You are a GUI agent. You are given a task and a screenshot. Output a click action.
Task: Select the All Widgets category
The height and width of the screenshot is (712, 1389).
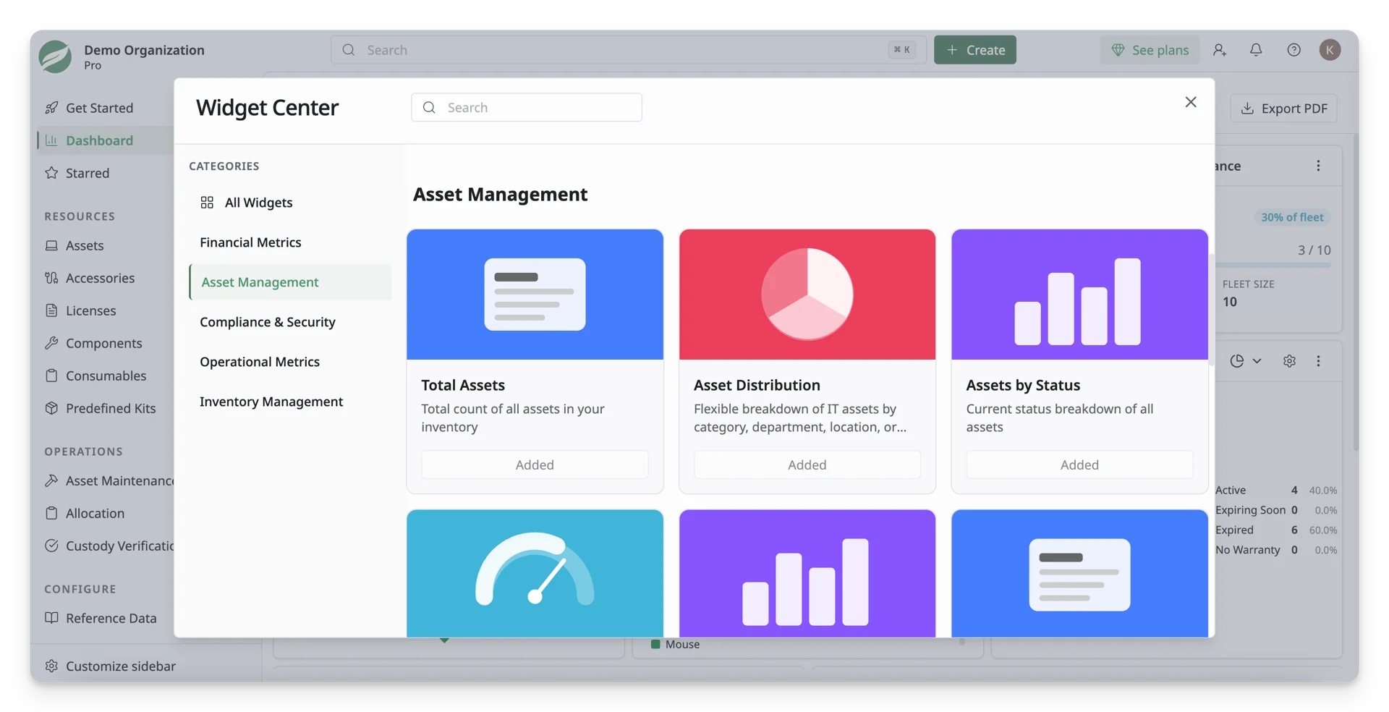click(290, 203)
